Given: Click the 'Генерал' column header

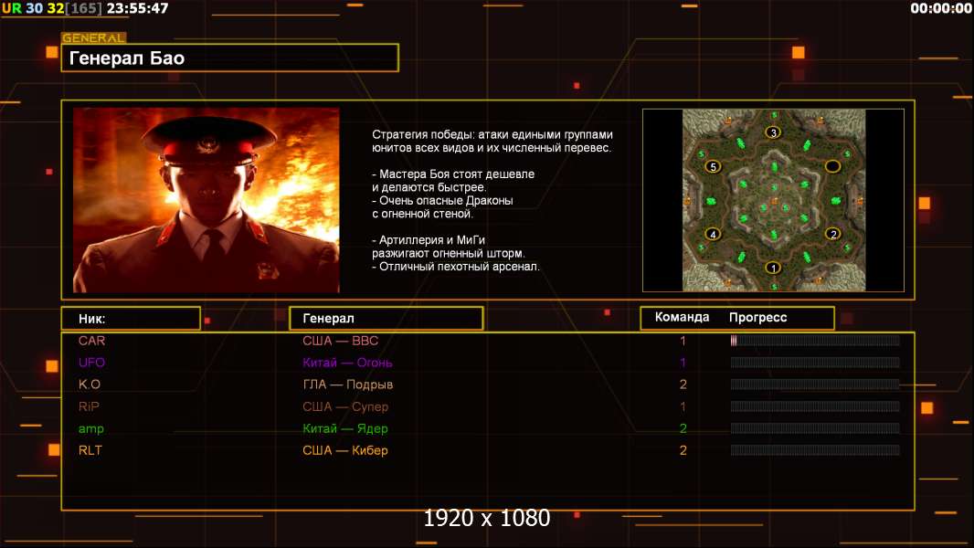Looking at the screenshot, I should (x=386, y=319).
